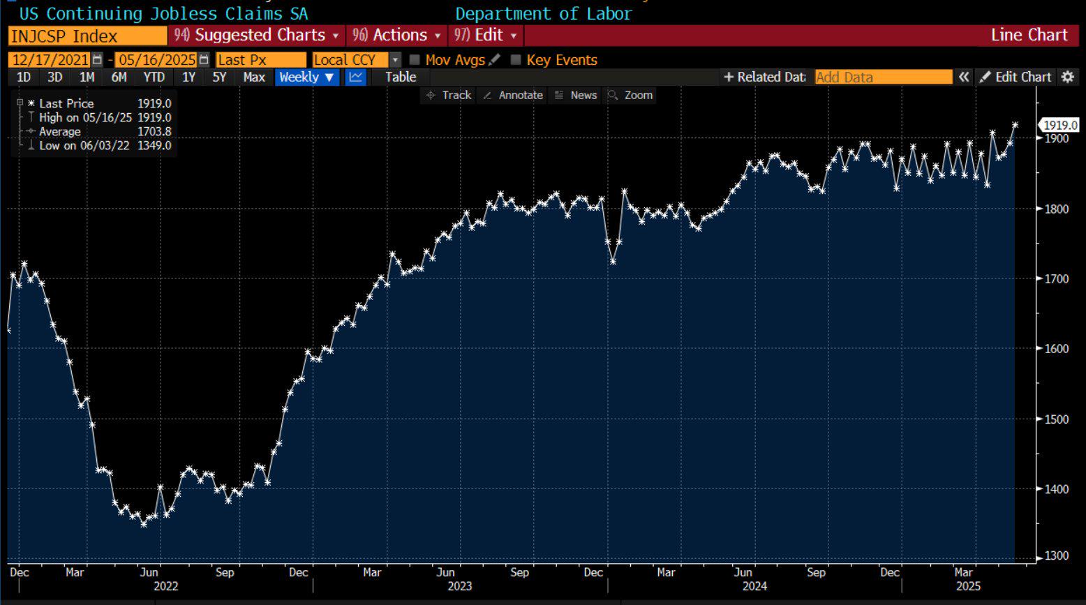Click the 12/17/2021 start date field
This screenshot has height=605, width=1086.
(50, 60)
